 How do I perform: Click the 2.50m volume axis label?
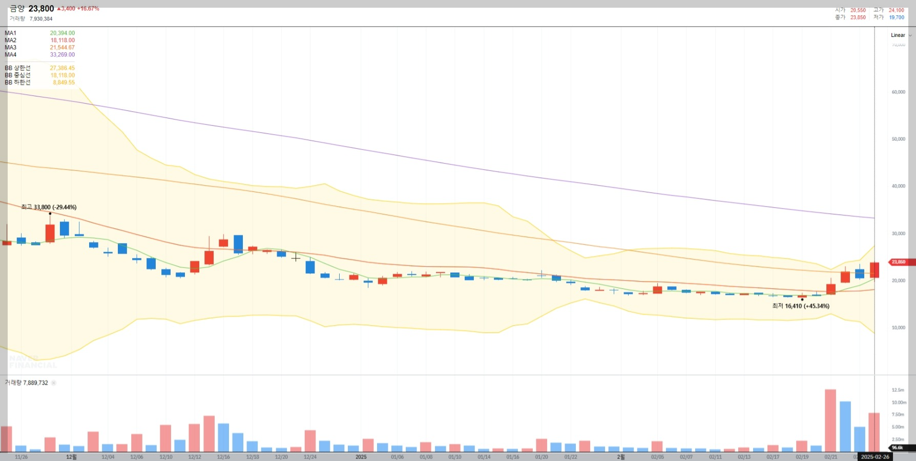pos(898,439)
